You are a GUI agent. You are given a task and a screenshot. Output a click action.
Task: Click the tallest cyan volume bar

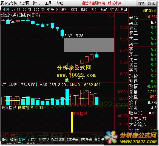(67, 97)
